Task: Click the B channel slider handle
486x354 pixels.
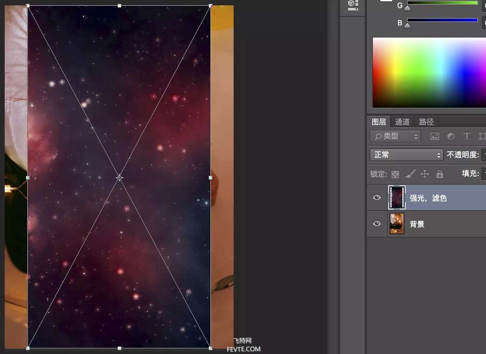Action: point(407,25)
